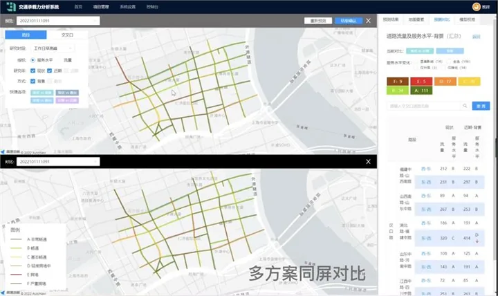This screenshot has width=498, height=296.
Task: Select the 服务水平 radio button
Action: (33, 60)
